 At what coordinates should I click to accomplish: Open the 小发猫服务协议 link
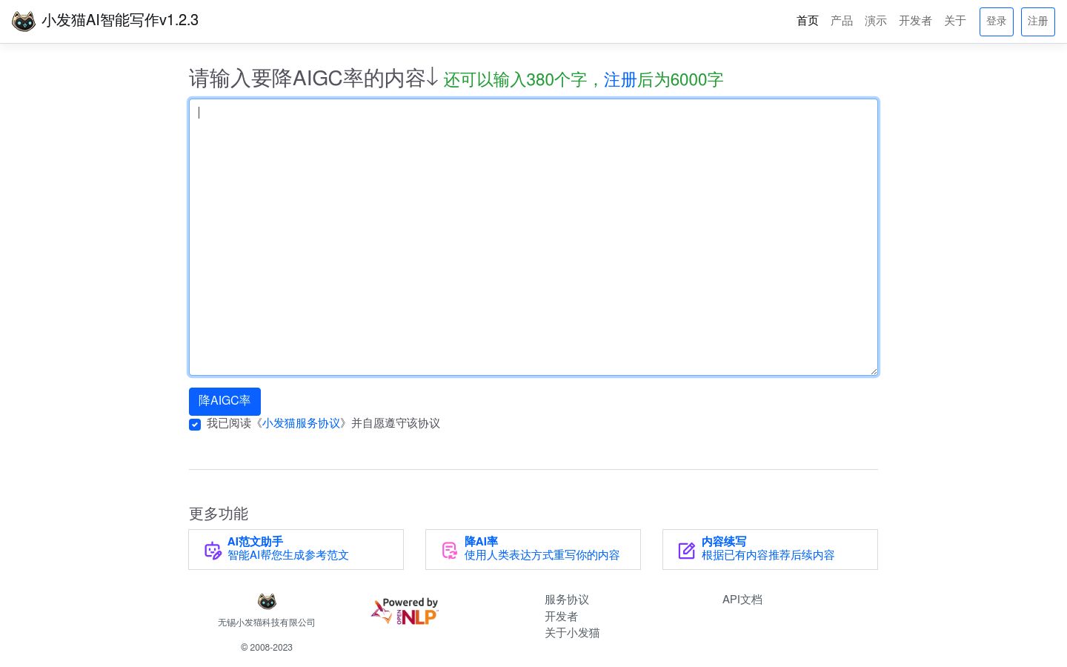coord(302,423)
